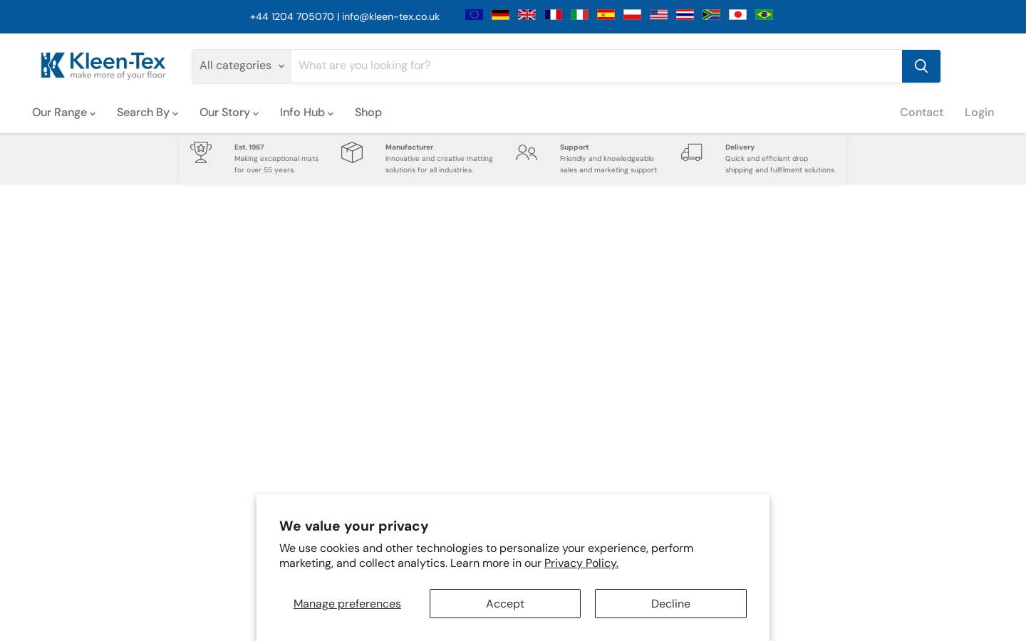The width and height of the screenshot is (1026, 641).
Task: Click the trophy icon for Est. 1967
Action: [201, 152]
